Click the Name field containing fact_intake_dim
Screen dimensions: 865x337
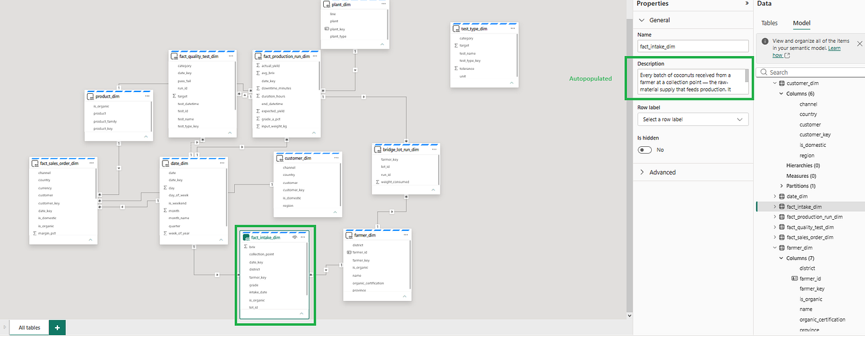point(693,46)
